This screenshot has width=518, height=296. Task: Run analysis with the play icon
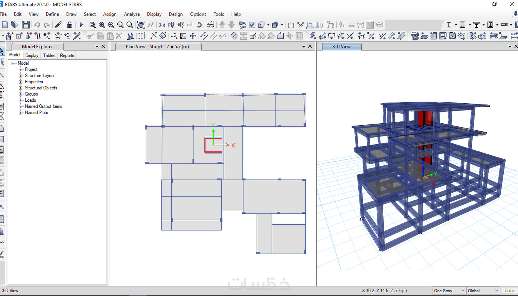click(81, 25)
